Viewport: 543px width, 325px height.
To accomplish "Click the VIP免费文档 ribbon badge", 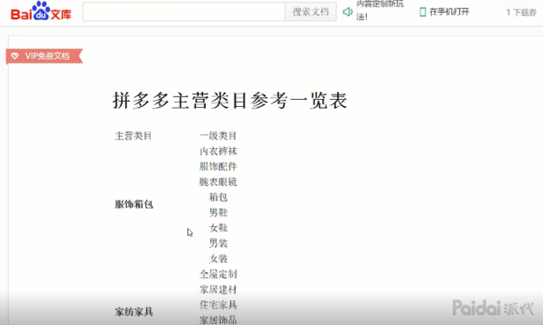I will [x=45, y=56].
